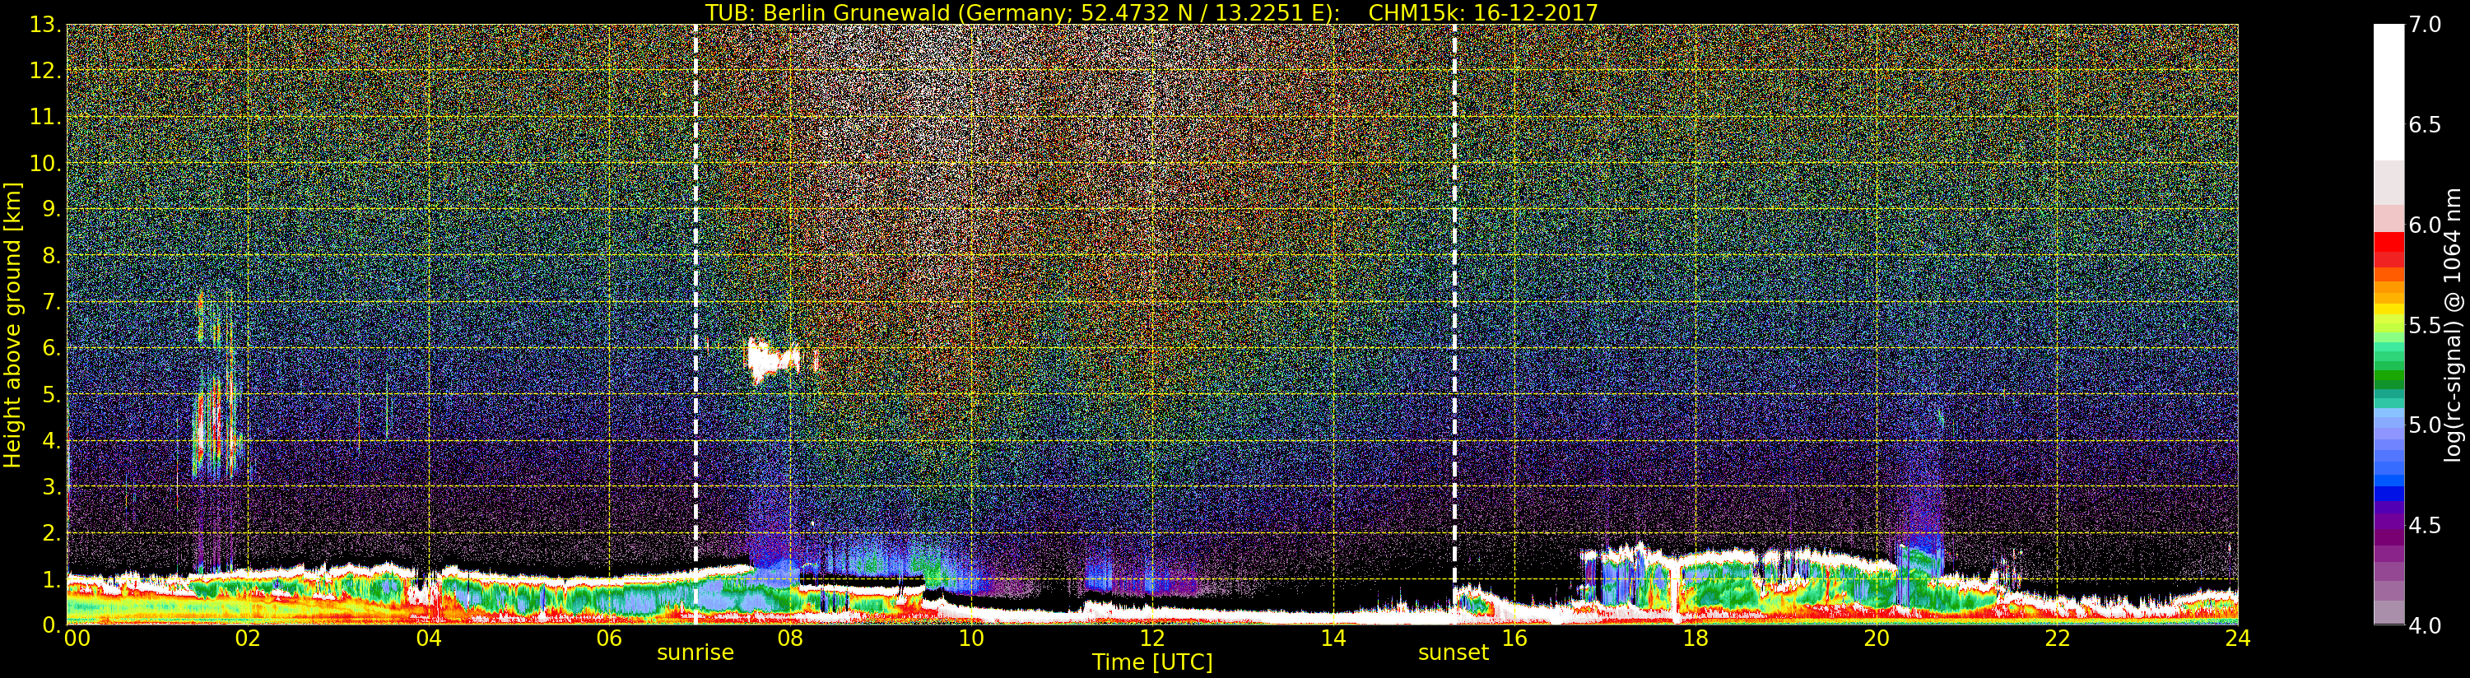Click the '10.' height tick label

pos(45,163)
